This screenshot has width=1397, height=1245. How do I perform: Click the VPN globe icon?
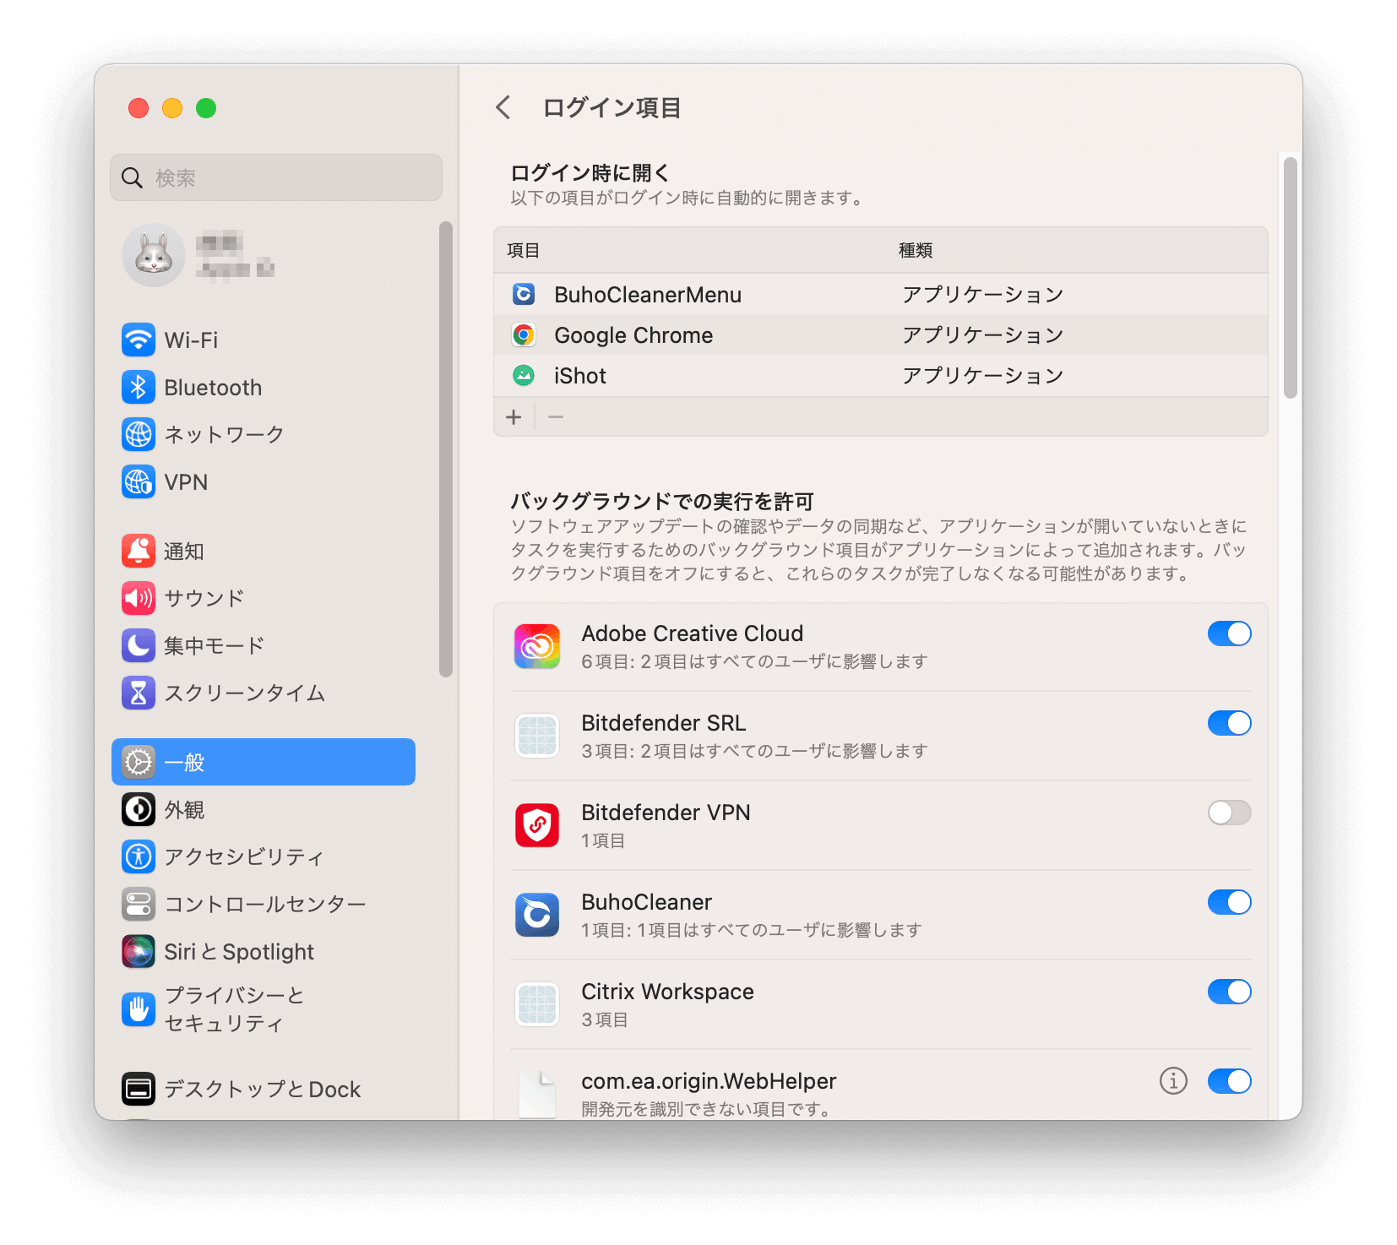coord(139,481)
